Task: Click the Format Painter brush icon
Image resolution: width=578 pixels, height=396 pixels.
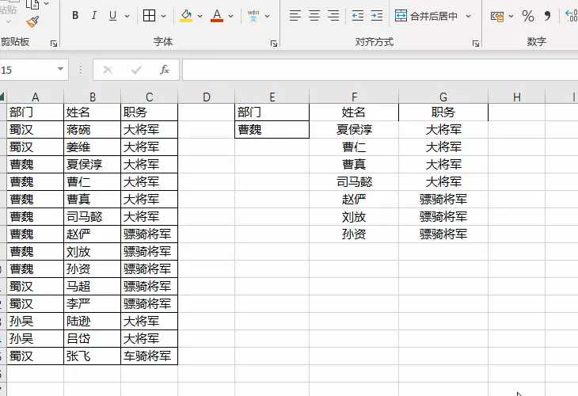Action: (32, 21)
